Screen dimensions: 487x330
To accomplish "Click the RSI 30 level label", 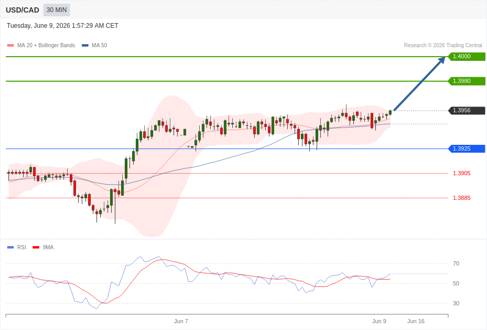I will coord(456,303).
